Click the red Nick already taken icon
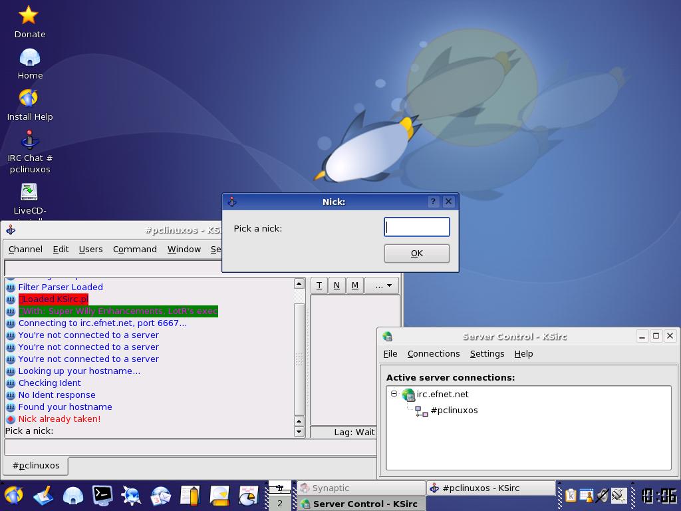This screenshot has width=681, height=511. click(x=11, y=419)
